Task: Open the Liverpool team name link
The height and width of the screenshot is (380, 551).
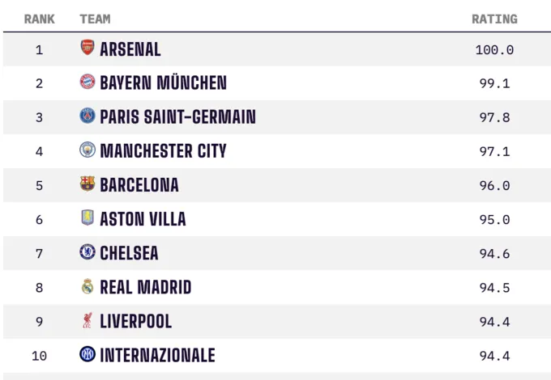Action: 136,321
